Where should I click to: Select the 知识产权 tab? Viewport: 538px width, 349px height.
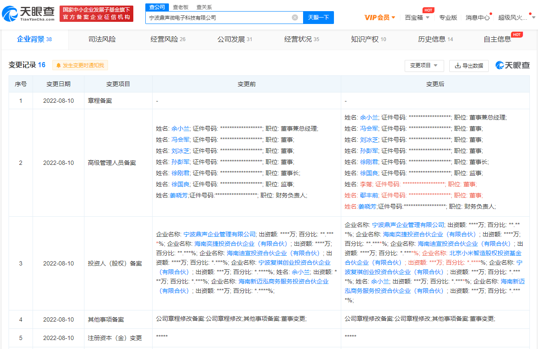369,39
